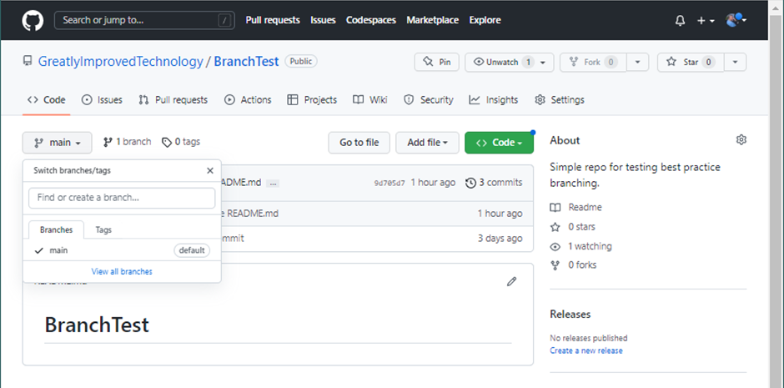Click Create a new release link

click(x=586, y=350)
